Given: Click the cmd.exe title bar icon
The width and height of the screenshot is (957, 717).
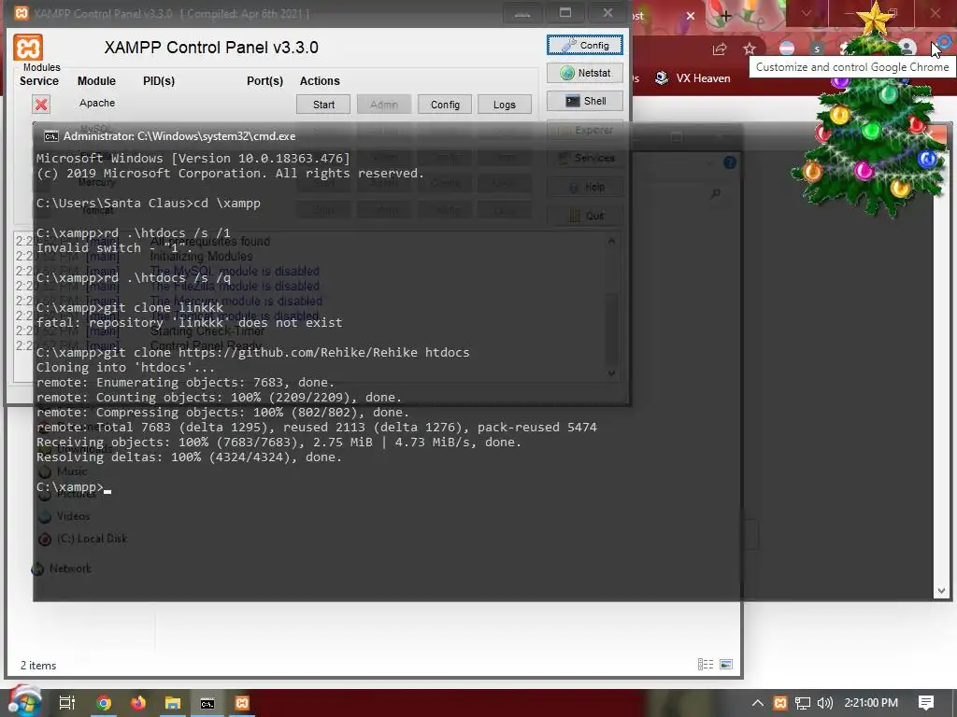Looking at the screenshot, I should [x=51, y=136].
